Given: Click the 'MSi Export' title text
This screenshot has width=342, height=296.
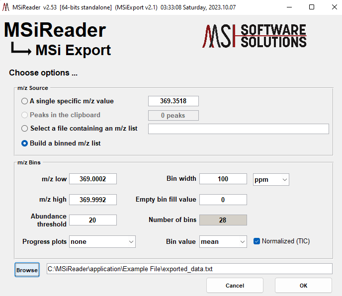Looking at the screenshot, I should (73, 50).
